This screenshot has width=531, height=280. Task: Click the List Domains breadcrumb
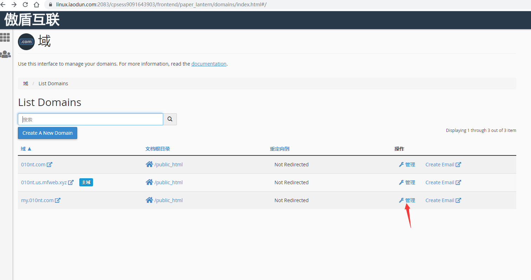[53, 84]
